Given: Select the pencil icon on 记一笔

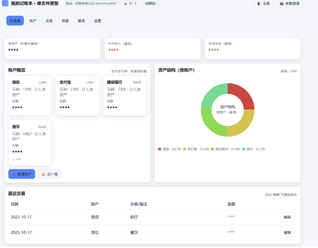Looking at the screenshot, I should [43, 174].
